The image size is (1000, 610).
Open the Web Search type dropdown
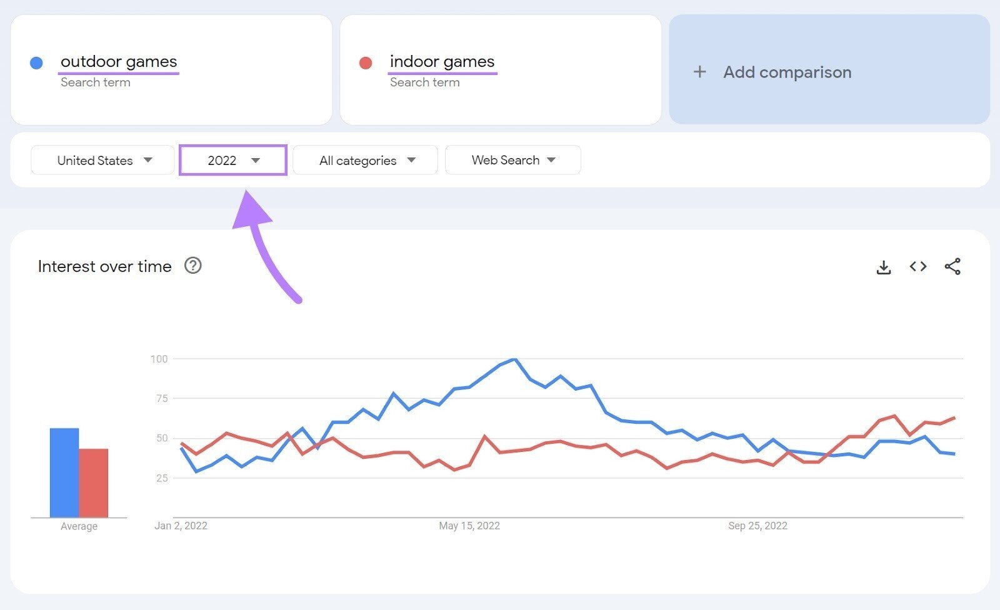click(x=512, y=160)
